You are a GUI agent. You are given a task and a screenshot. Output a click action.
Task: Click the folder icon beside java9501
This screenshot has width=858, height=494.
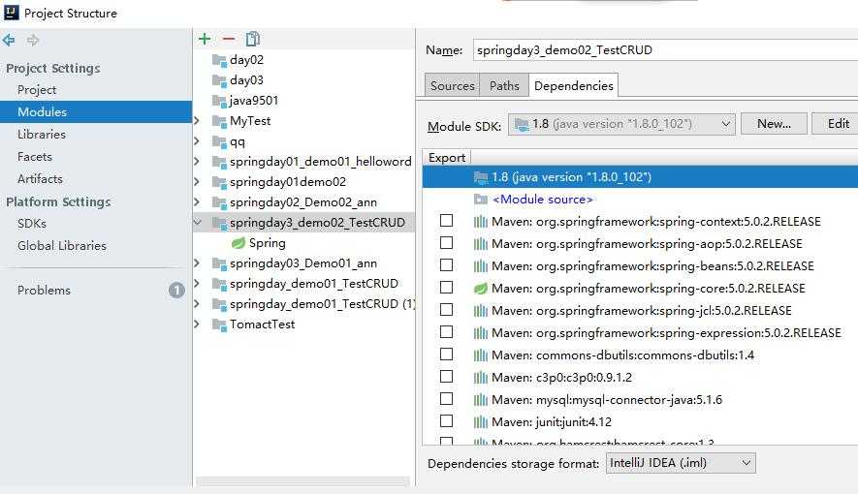(219, 101)
